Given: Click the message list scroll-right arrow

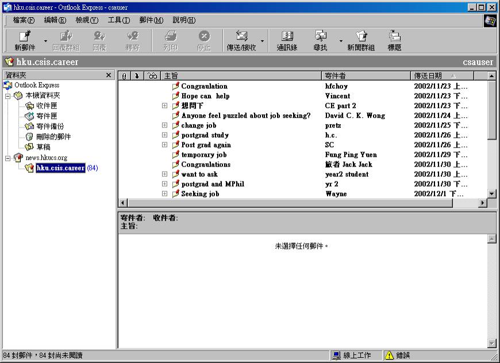Looking at the screenshot, I should click(483, 203).
